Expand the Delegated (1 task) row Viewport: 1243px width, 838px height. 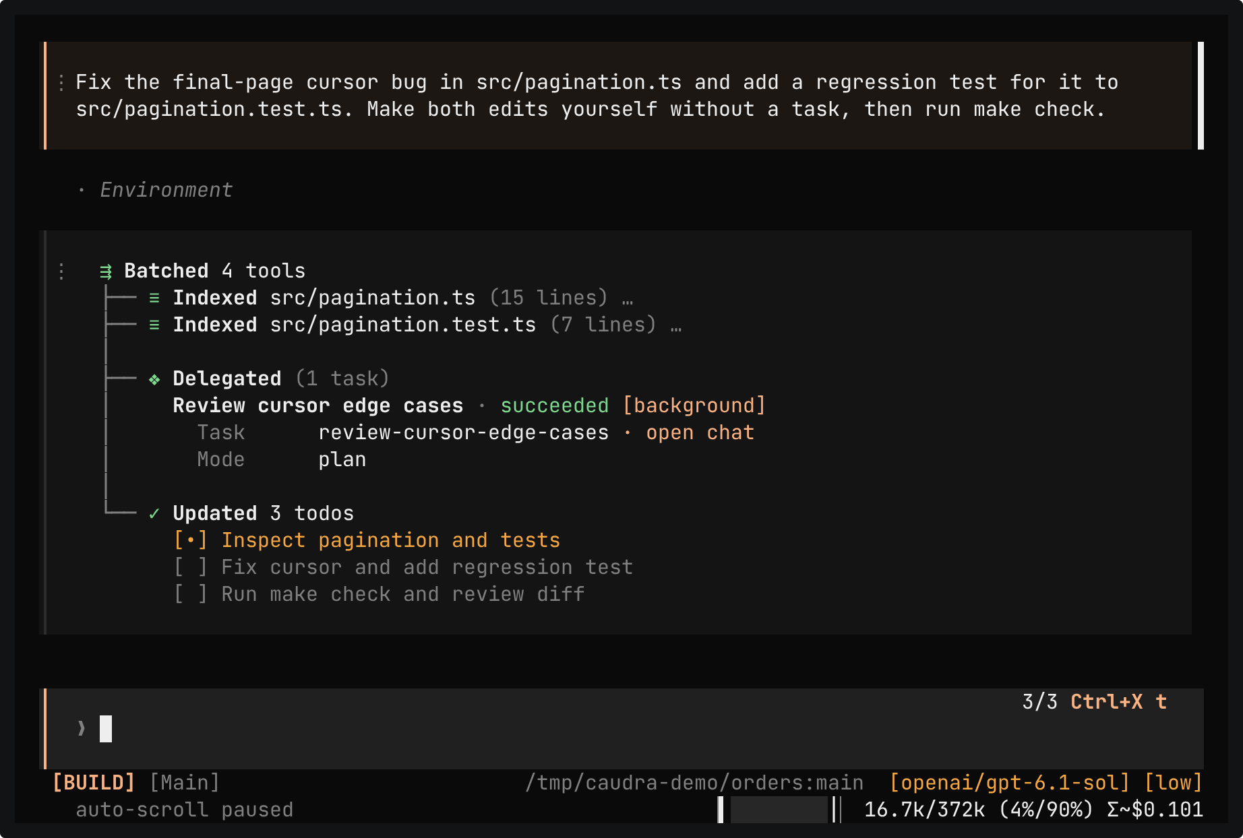(281, 379)
